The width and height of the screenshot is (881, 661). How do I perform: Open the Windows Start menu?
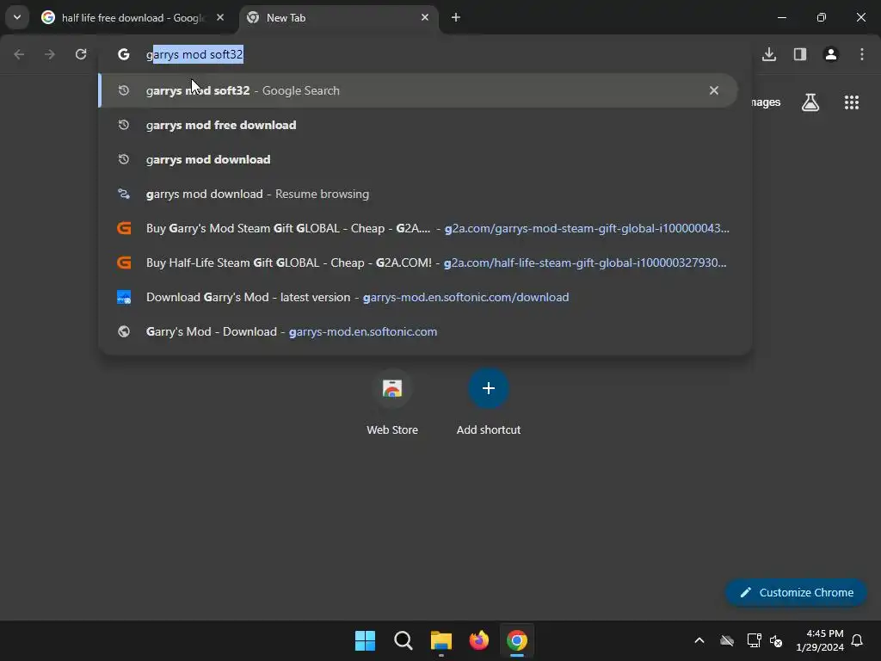365,640
